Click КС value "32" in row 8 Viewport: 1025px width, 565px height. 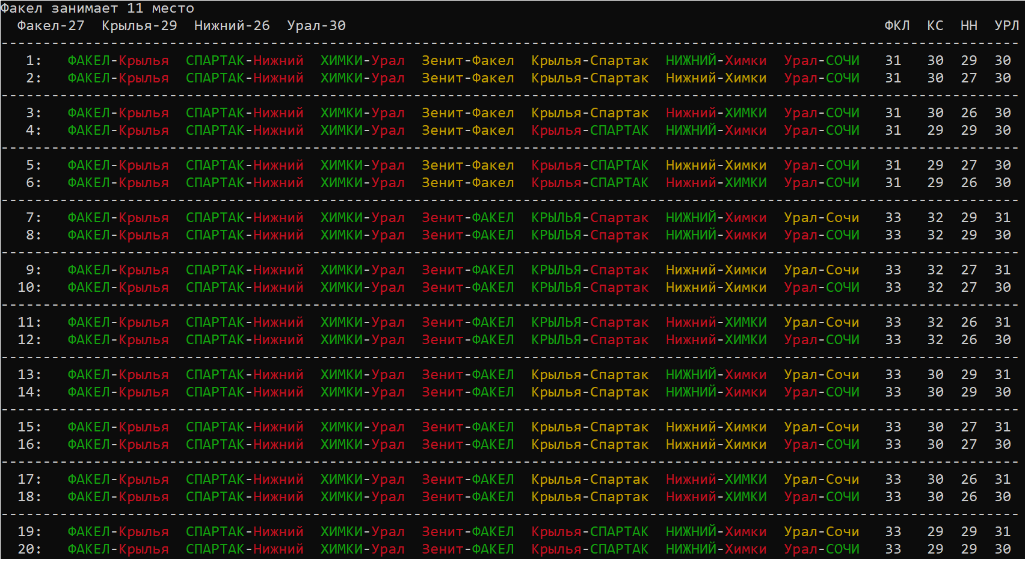coord(935,235)
